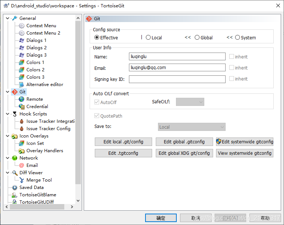This screenshot has height=225, width=284.
Task: Click the Context Menu 2 gear icon
Action: click(x=22, y=33)
